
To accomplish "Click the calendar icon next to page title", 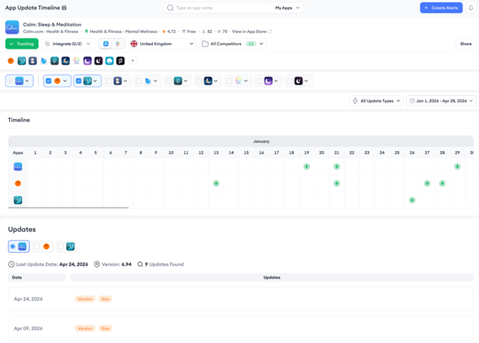I will 64,8.
